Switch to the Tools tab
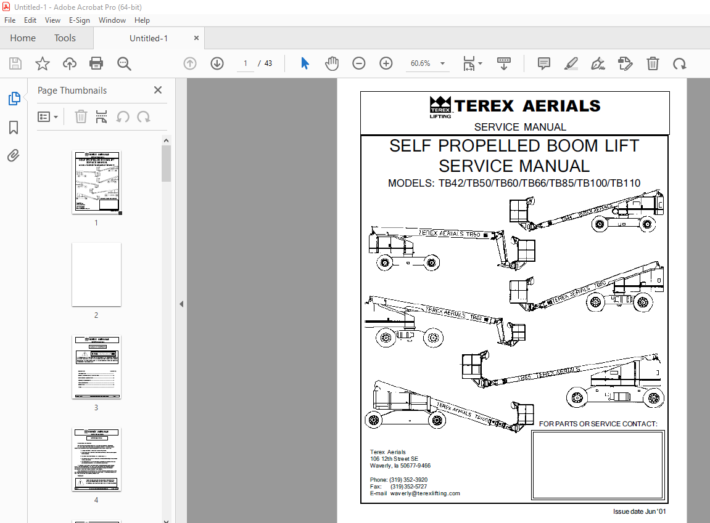This screenshot has width=710, height=523. tap(65, 38)
